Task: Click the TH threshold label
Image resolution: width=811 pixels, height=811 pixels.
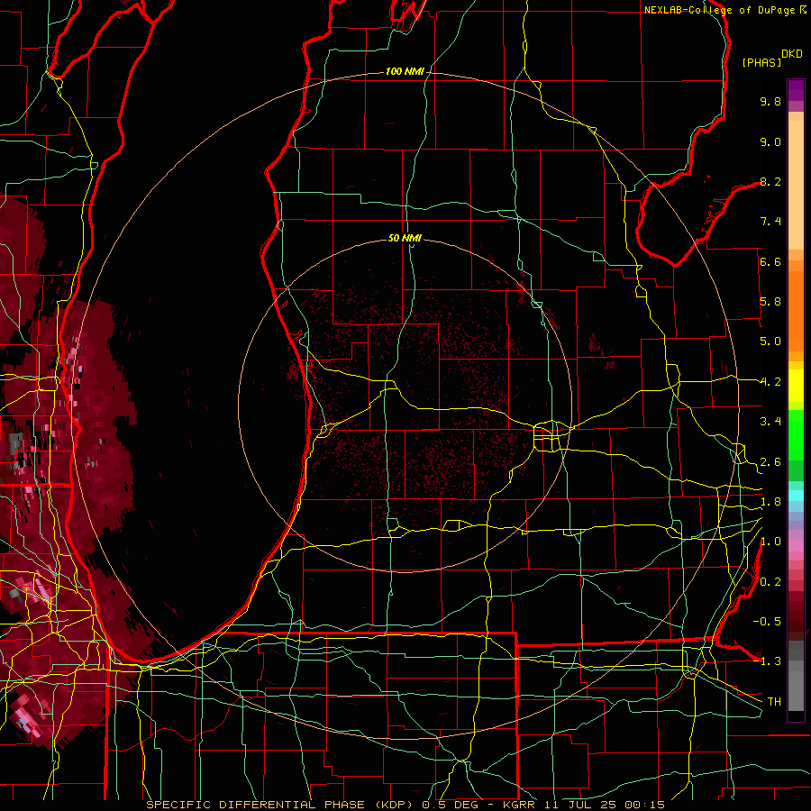Action: pos(774,702)
